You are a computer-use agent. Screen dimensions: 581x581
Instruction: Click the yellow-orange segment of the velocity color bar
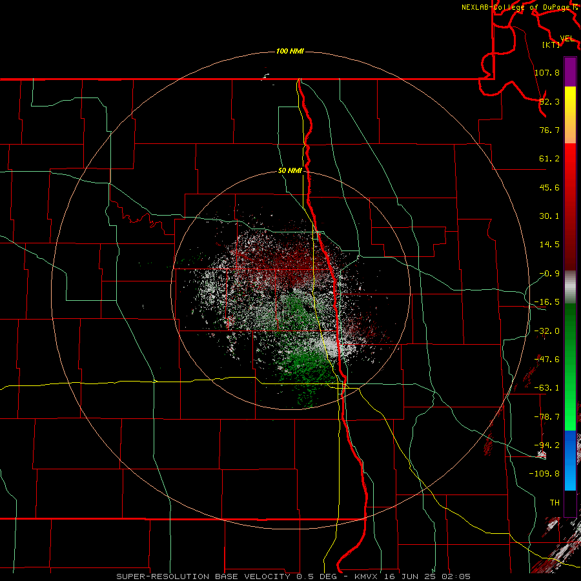pos(570,115)
